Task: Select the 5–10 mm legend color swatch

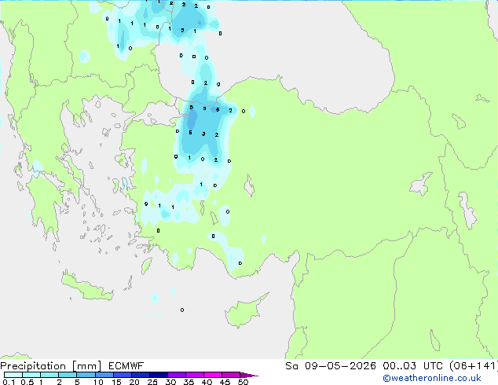Action: click(86, 375)
